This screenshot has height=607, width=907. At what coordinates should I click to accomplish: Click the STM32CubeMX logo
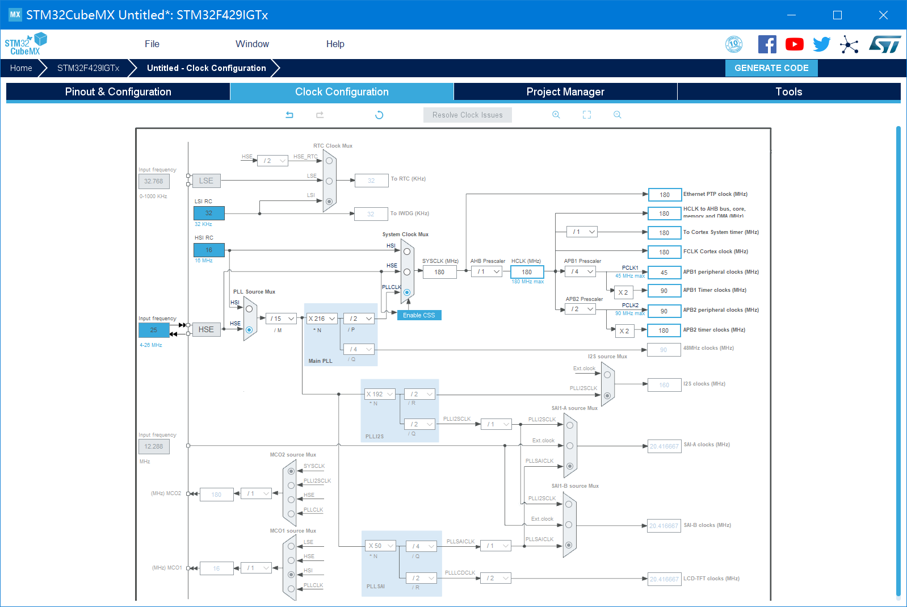(x=26, y=44)
